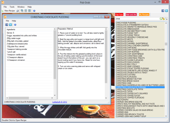Click the Pub Grub app icon in title bar
The image size is (170, 123).
3,3
